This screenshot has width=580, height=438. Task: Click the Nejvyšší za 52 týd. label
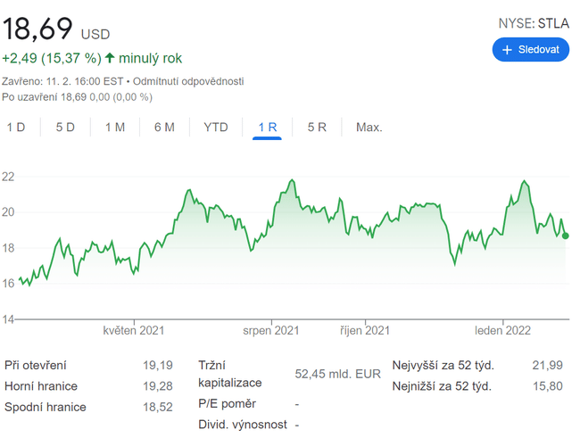coord(443,365)
